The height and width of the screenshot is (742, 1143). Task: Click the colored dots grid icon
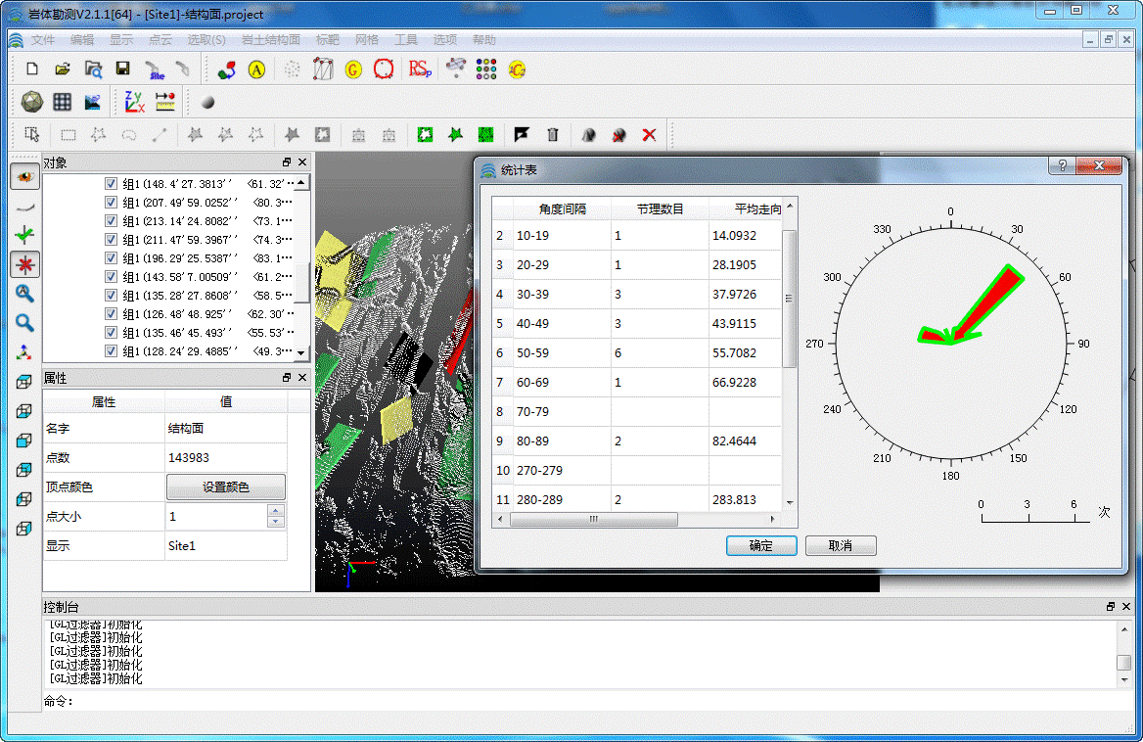click(485, 70)
